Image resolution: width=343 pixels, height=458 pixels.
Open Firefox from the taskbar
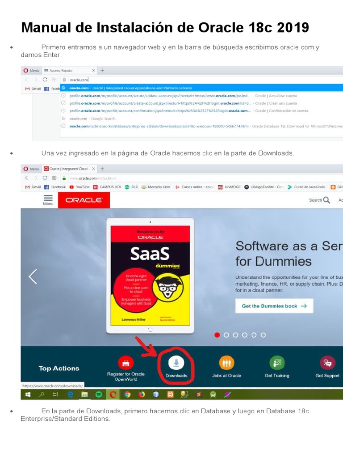[142, 394]
